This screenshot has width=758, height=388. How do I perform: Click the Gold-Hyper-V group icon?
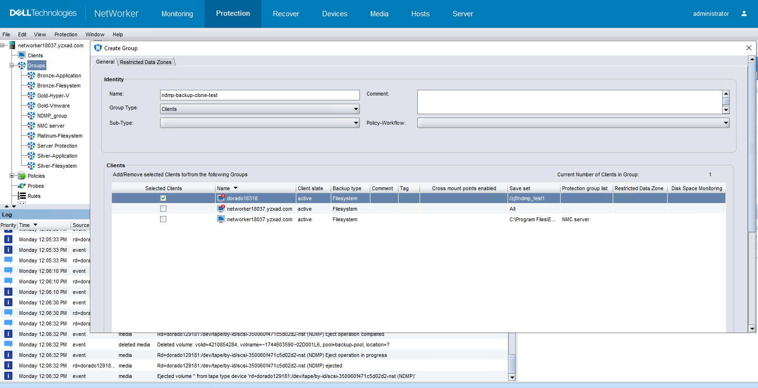[x=32, y=96]
